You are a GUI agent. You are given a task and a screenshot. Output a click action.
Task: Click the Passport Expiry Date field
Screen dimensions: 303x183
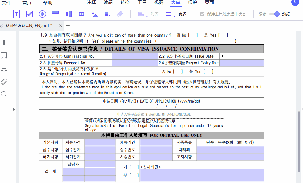click(x=242, y=63)
